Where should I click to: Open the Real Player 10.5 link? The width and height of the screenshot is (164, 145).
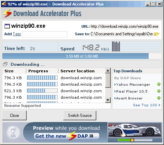click(x=132, y=91)
